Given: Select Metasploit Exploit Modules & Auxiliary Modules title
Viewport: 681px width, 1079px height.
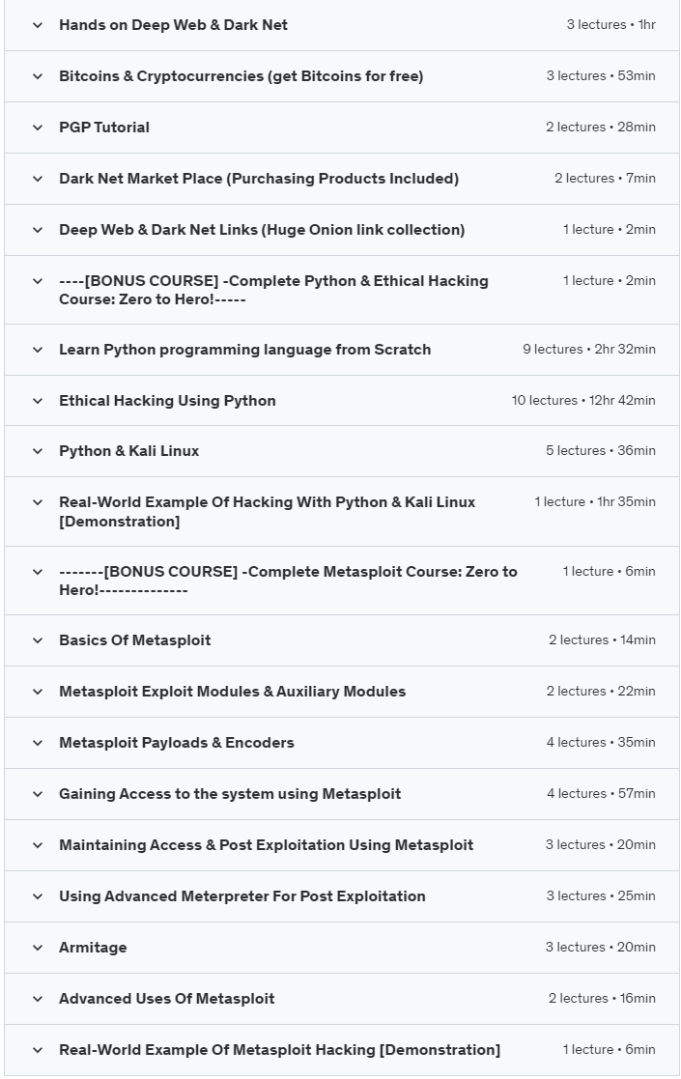Looking at the screenshot, I should pos(233,692).
